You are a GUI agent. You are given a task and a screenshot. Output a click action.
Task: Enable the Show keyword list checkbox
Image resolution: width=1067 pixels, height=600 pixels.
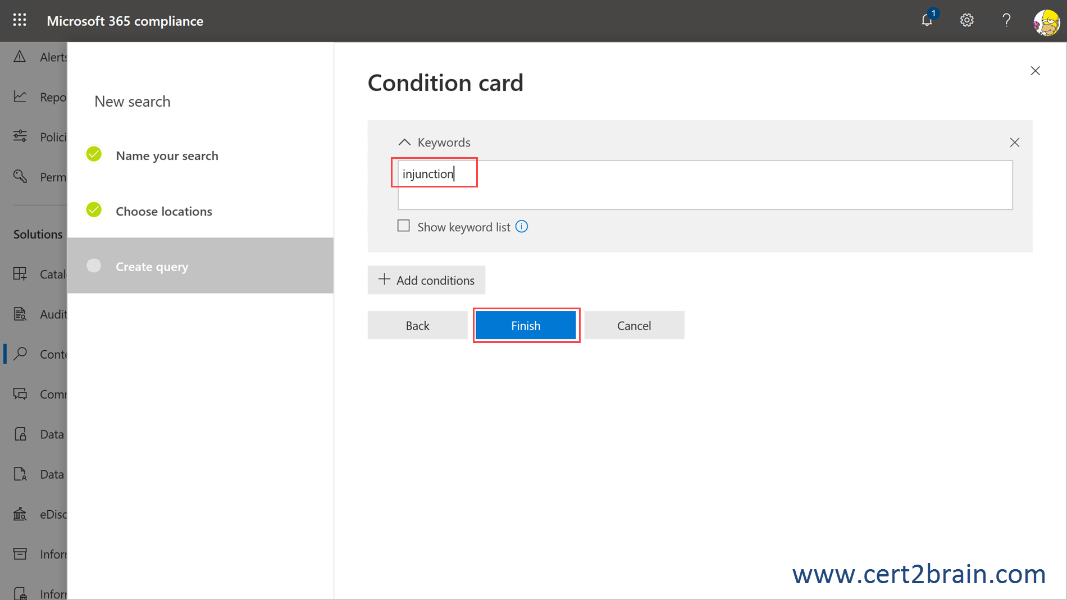[404, 226]
